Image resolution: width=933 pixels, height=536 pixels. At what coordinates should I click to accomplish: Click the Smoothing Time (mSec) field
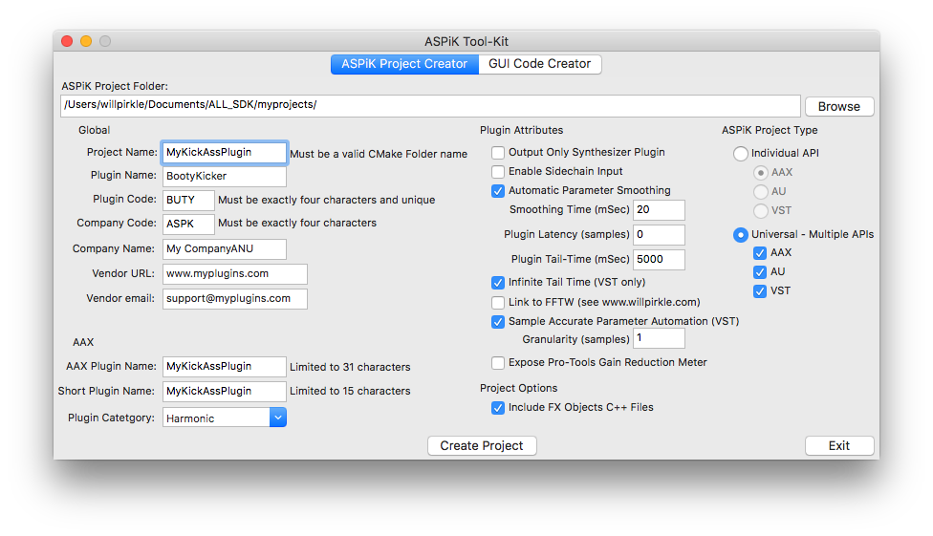[660, 210]
